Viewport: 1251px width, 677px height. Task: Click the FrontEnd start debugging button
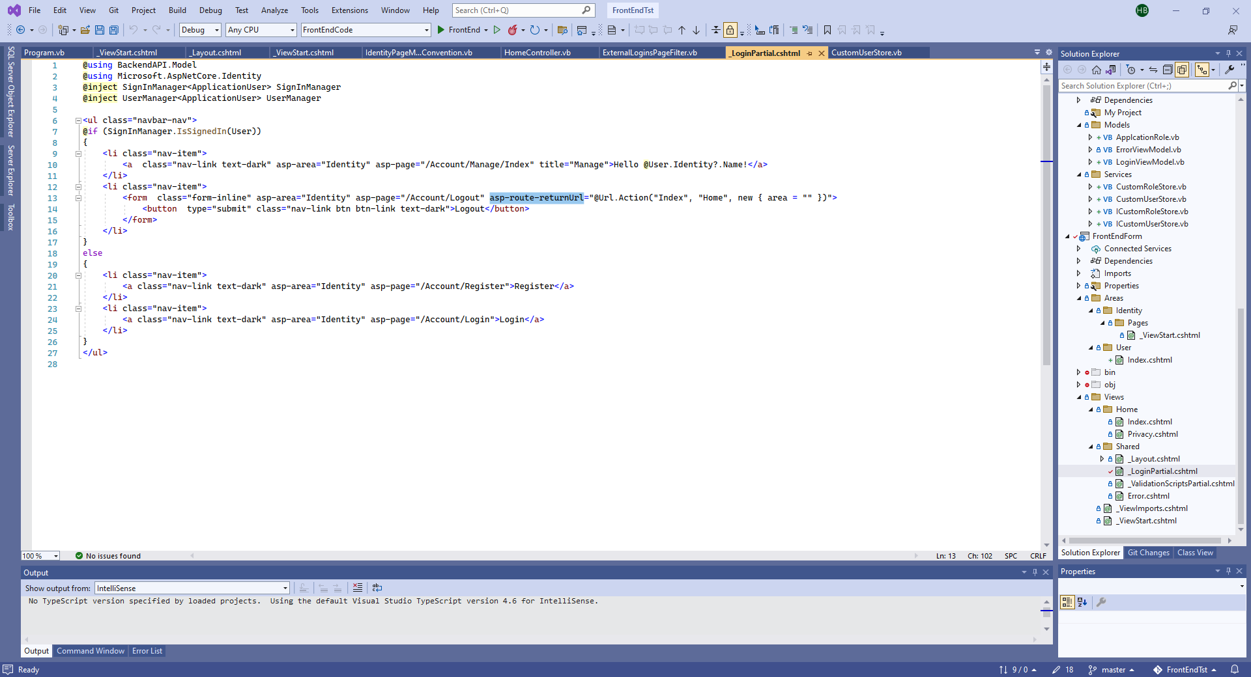pos(459,30)
